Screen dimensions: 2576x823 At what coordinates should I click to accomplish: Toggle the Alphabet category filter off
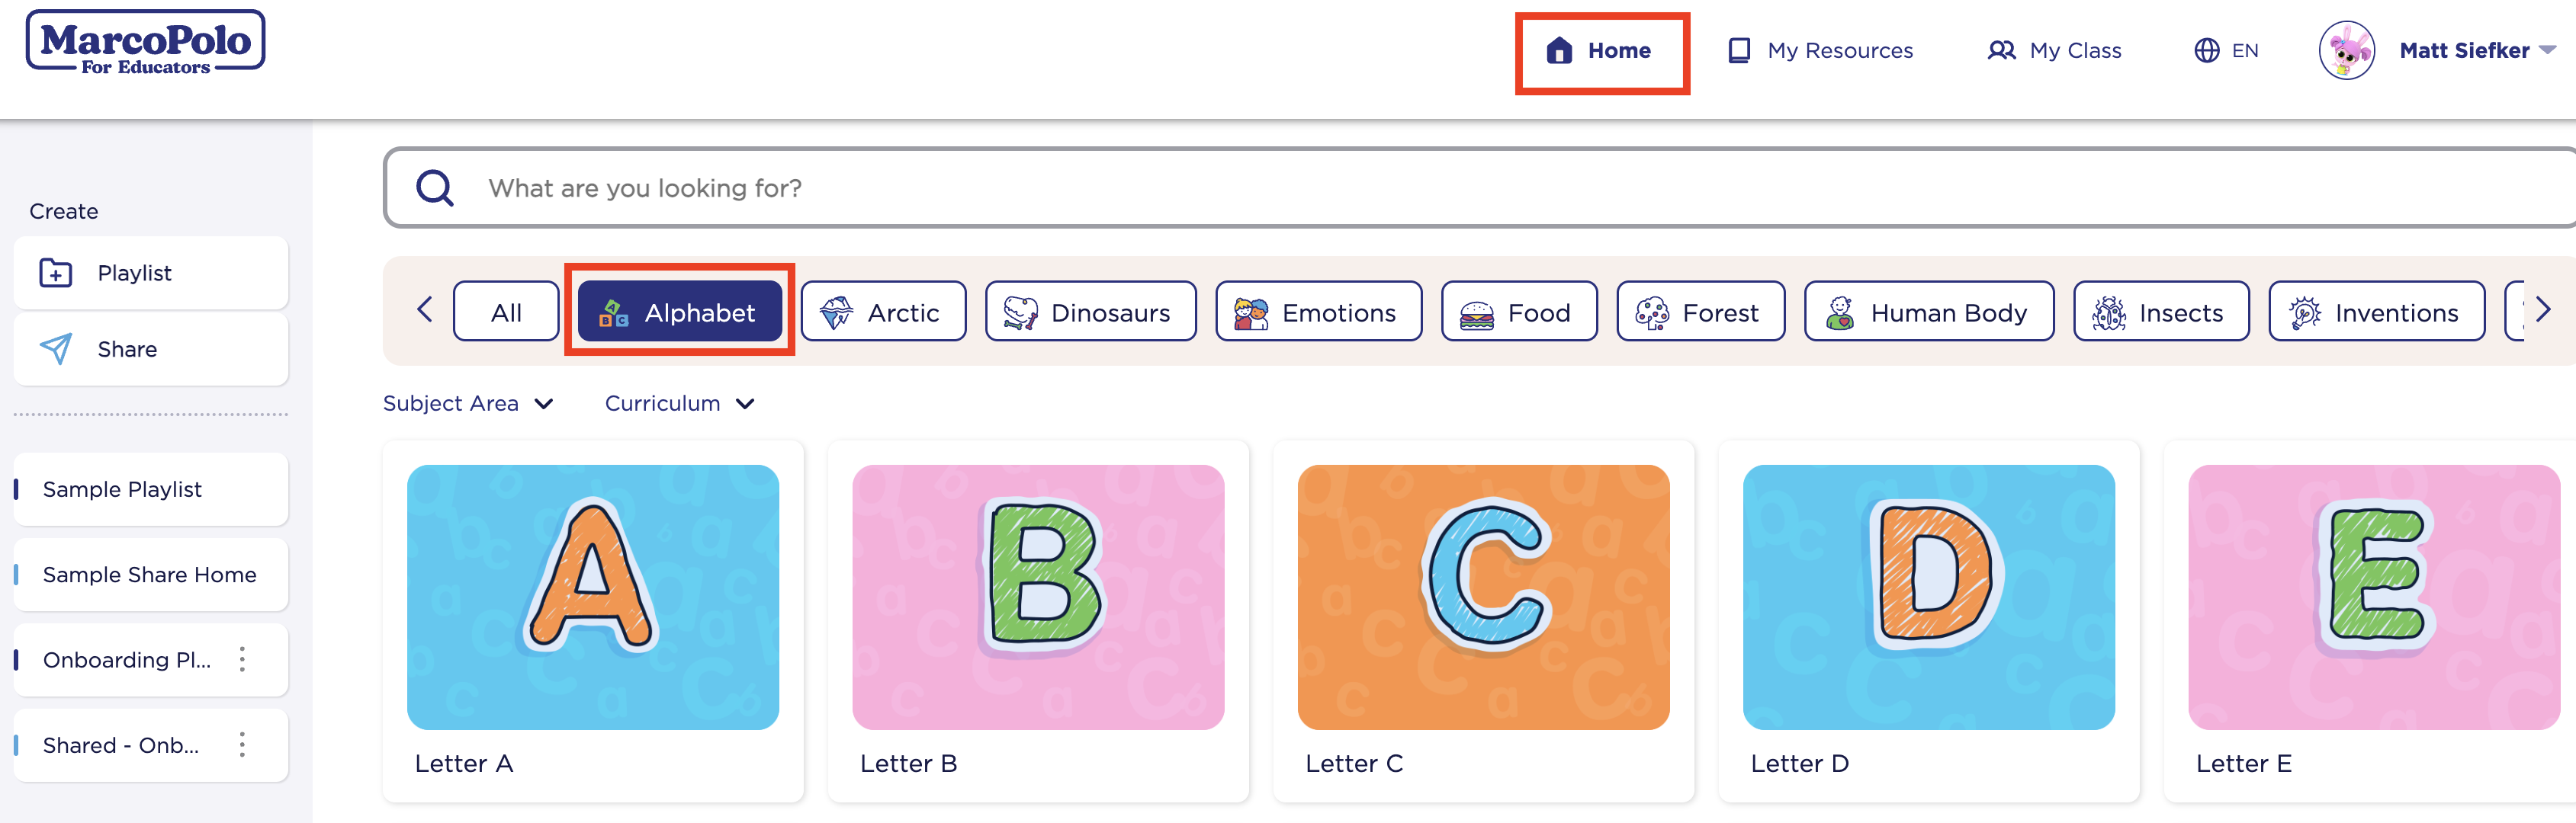(679, 311)
